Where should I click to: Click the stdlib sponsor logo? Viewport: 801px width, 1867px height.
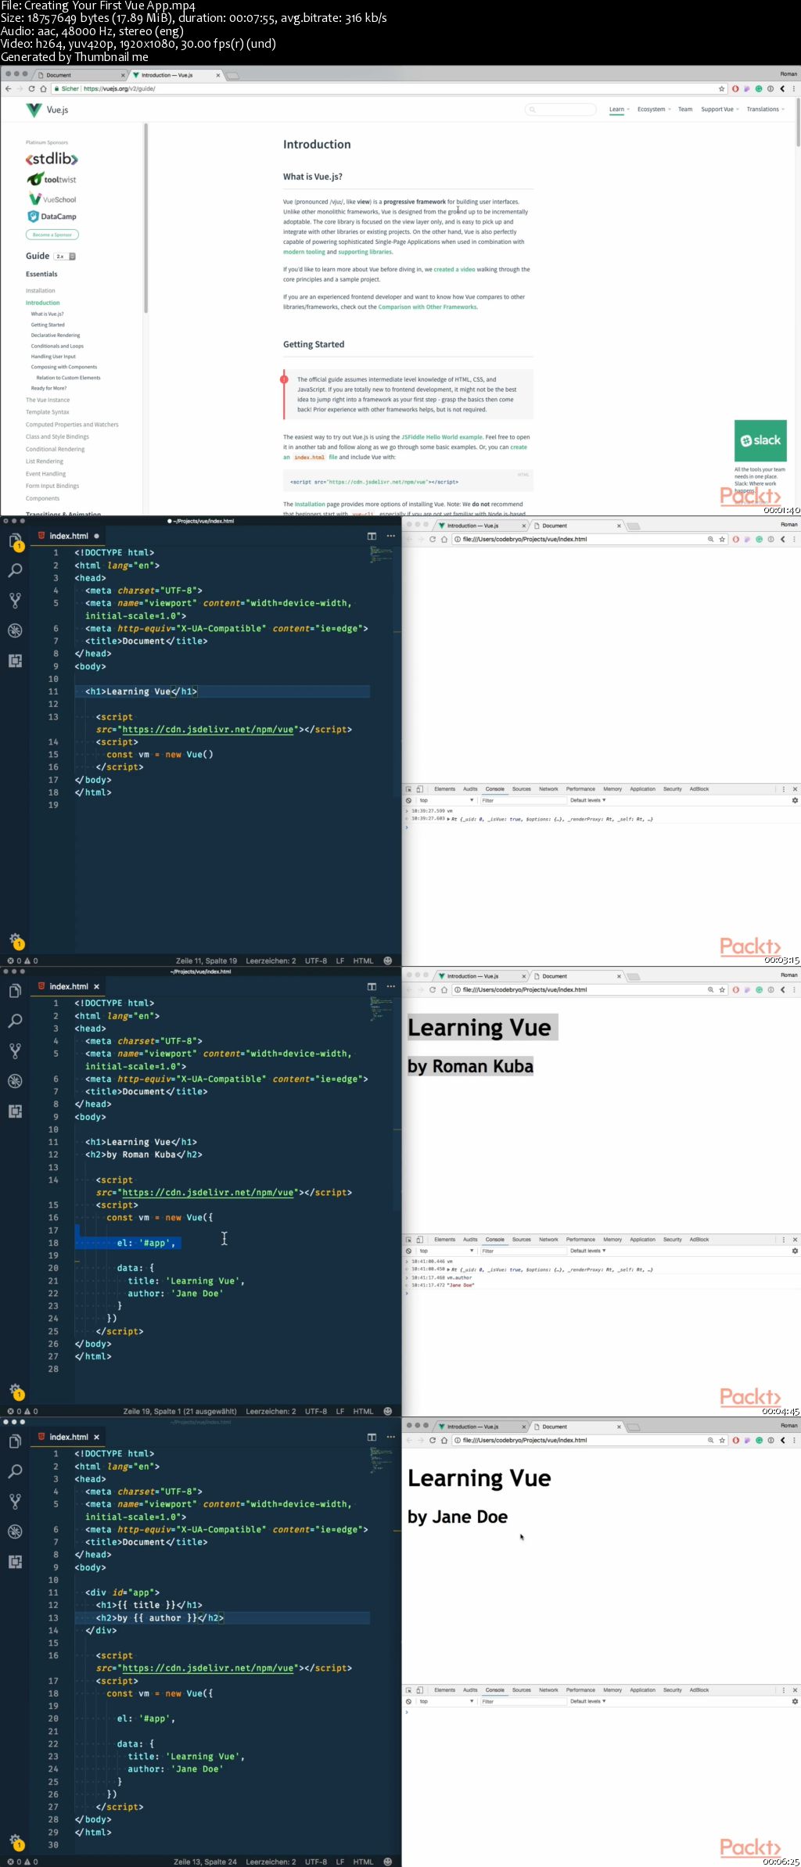click(x=52, y=159)
